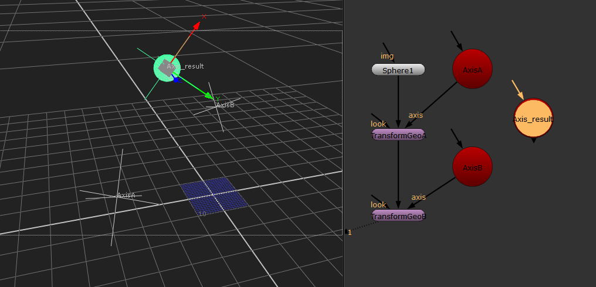
Task: Select the red AxisB node
Action: click(x=472, y=168)
